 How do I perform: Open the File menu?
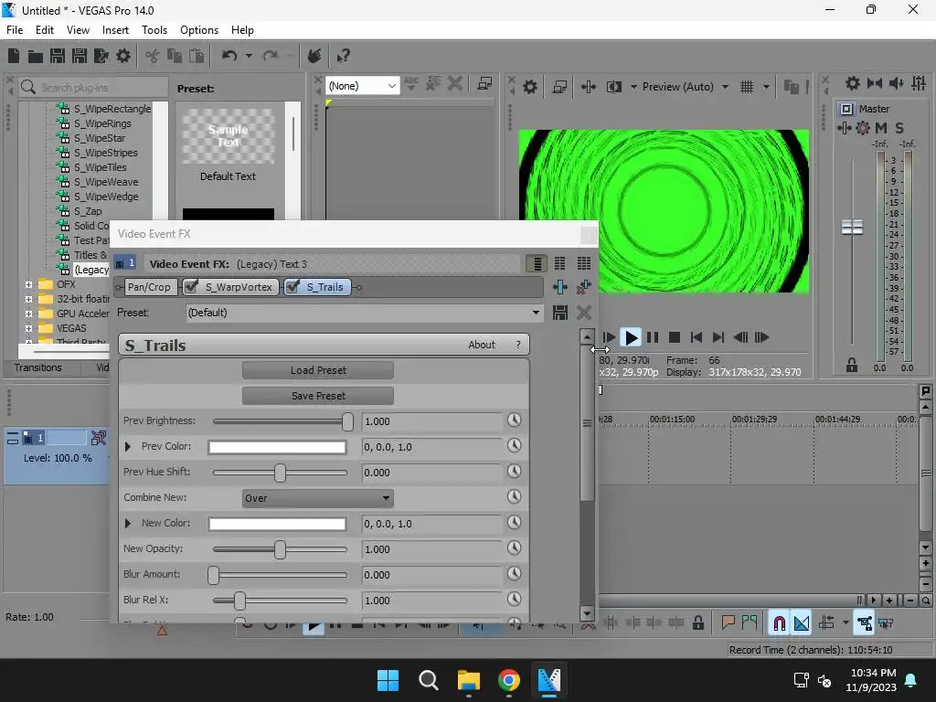pos(15,30)
